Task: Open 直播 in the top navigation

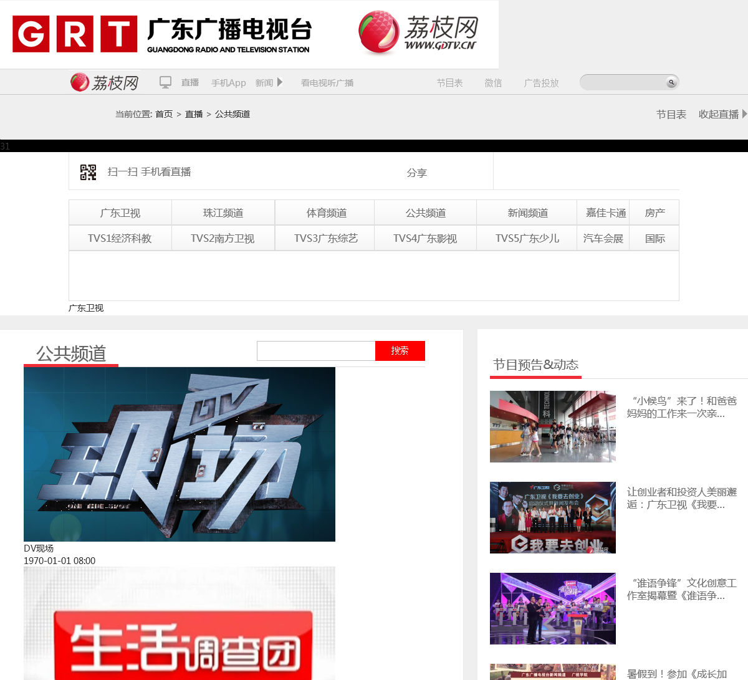Action: (x=190, y=82)
